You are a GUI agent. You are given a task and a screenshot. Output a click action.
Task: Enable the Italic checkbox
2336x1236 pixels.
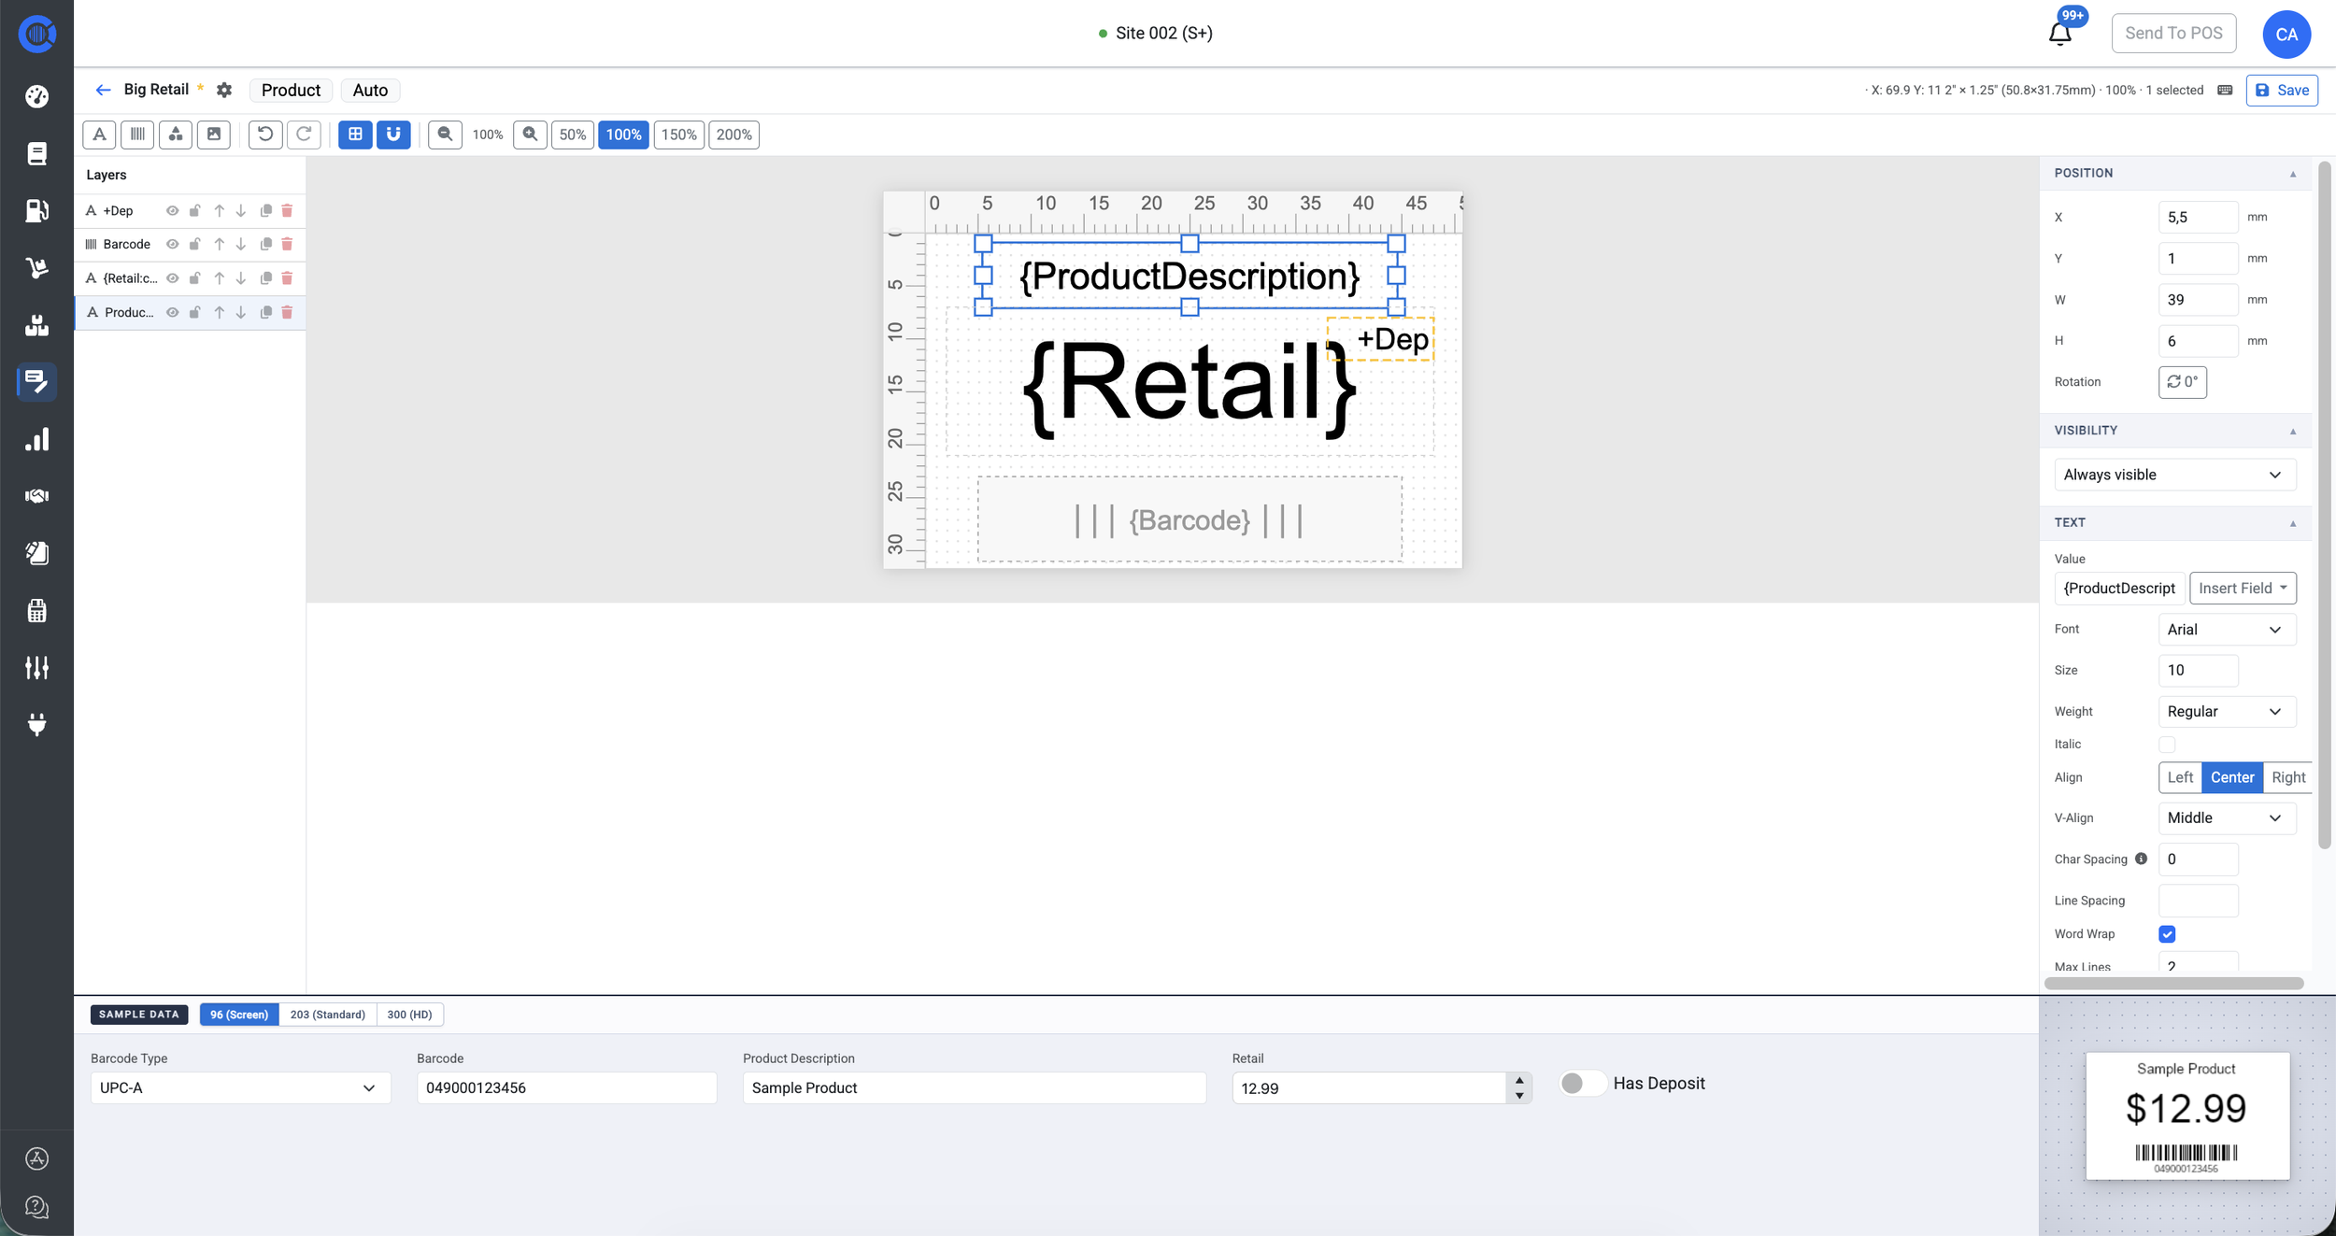(x=2167, y=745)
